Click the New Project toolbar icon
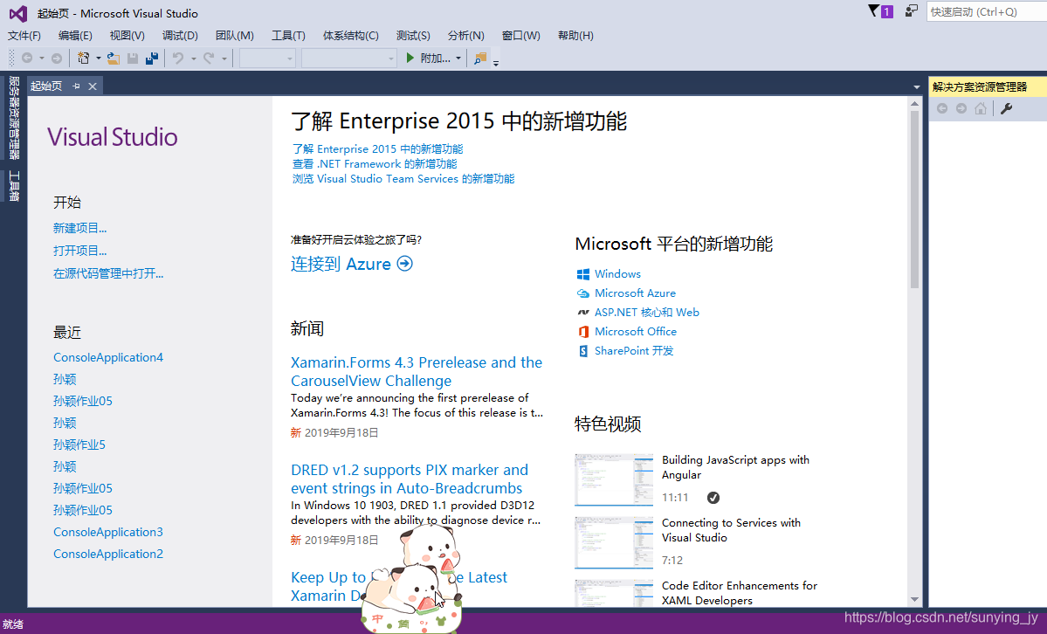This screenshot has height=634, width=1047. [x=84, y=59]
